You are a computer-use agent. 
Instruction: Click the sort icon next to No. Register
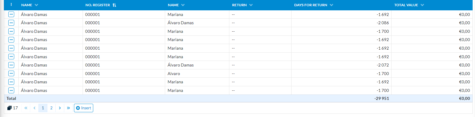click(114, 5)
